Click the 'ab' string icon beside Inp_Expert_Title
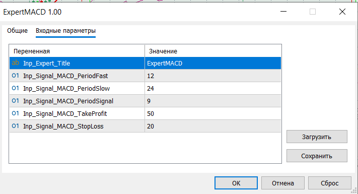Image resolution: width=358 pixels, height=194 pixels. [x=15, y=63]
